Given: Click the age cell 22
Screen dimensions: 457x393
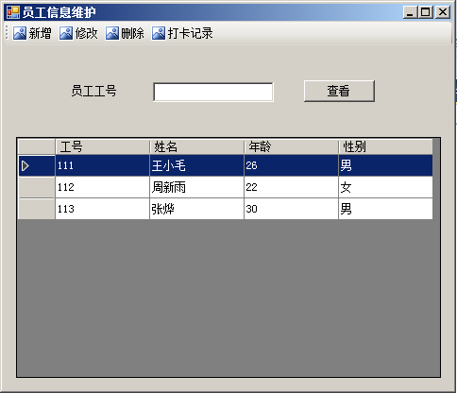Looking at the screenshot, I should click(291, 187).
